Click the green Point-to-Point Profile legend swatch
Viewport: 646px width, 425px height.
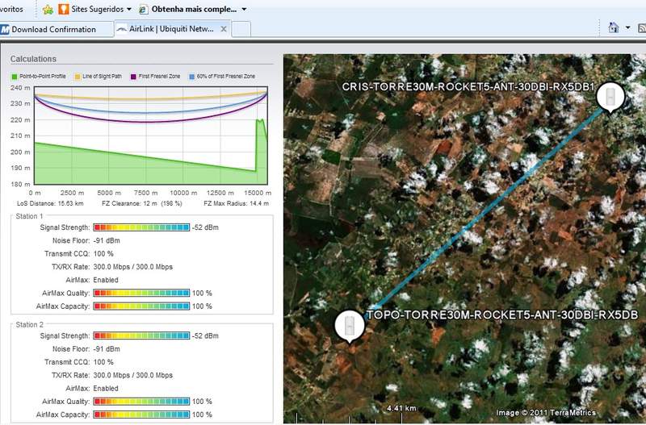click(x=15, y=77)
